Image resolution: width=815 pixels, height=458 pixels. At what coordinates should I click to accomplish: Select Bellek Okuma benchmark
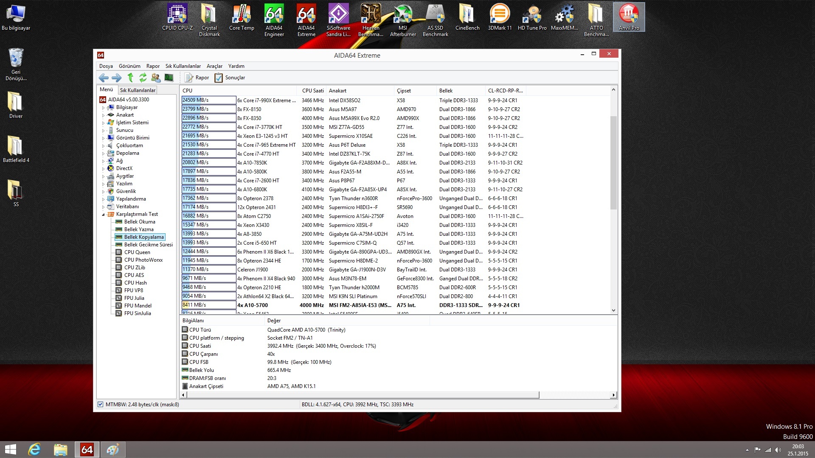click(140, 222)
